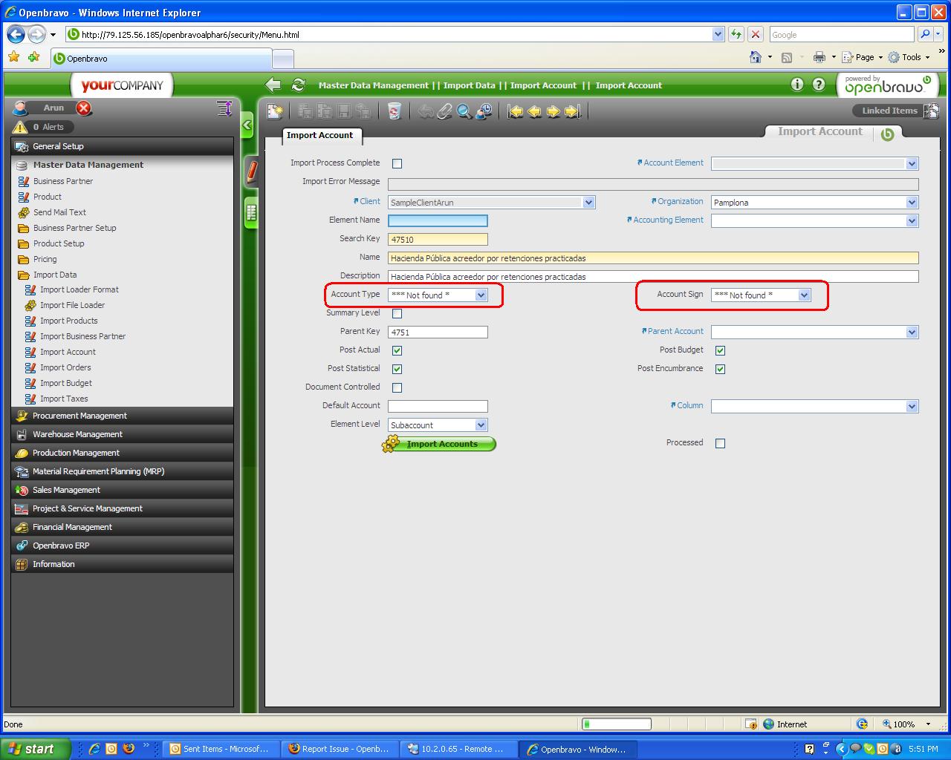
Task: Open the Account Type dropdown
Action: 481,295
